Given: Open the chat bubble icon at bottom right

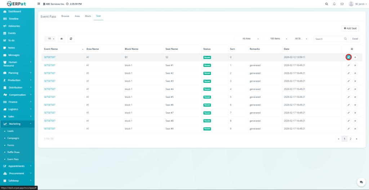Looking at the screenshot, I should 360,182.
